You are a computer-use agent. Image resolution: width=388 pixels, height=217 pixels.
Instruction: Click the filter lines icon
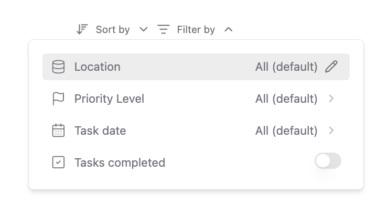click(163, 29)
